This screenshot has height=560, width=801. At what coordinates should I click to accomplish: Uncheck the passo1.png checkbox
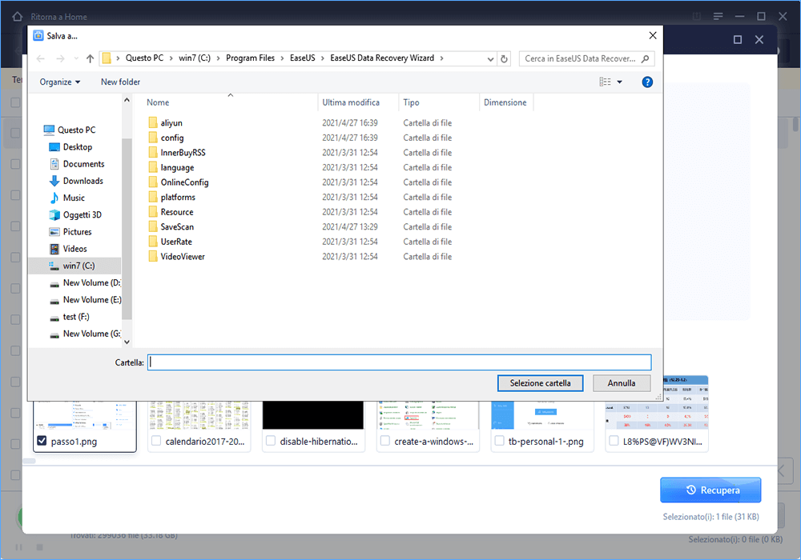(x=42, y=442)
